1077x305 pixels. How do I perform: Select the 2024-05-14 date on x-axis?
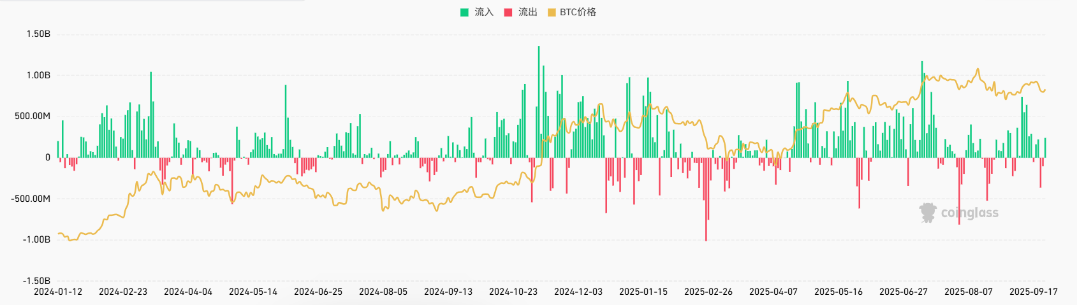(253, 292)
